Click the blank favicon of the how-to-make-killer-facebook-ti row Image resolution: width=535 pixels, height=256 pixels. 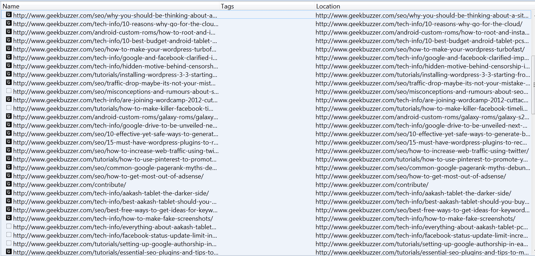click(x=9, y=108)
